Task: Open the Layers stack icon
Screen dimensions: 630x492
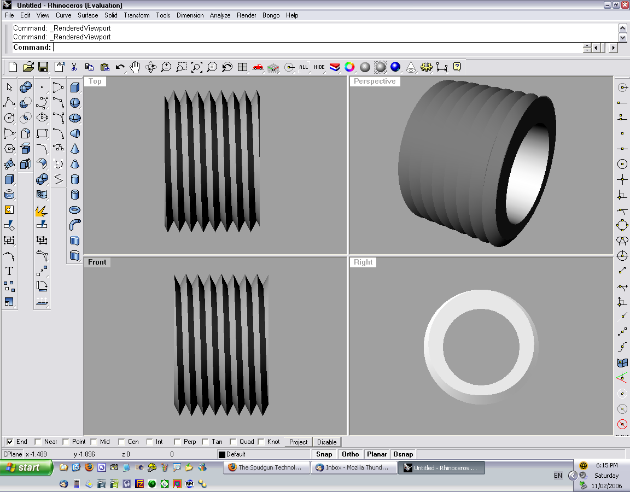Action: point(334,67)
